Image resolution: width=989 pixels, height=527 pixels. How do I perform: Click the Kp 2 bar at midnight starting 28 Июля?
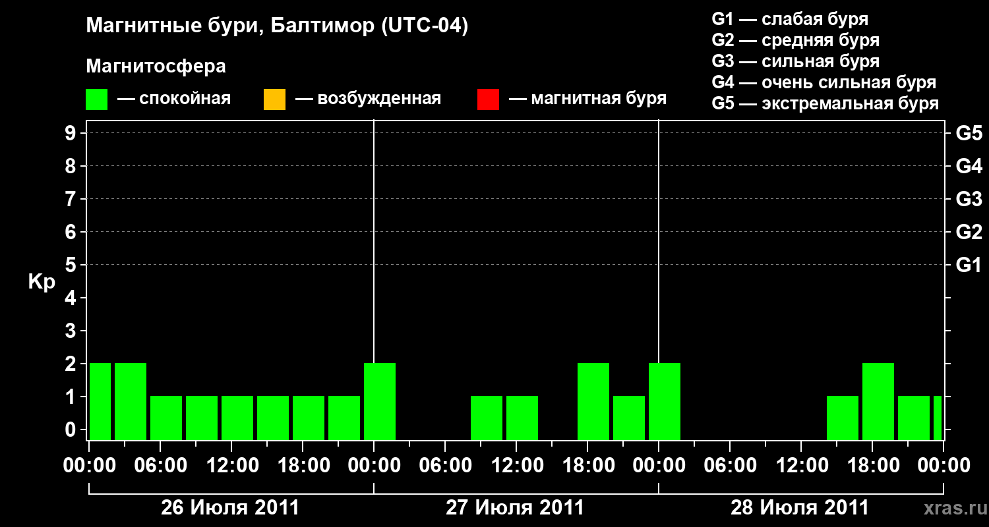coord(665,401)
